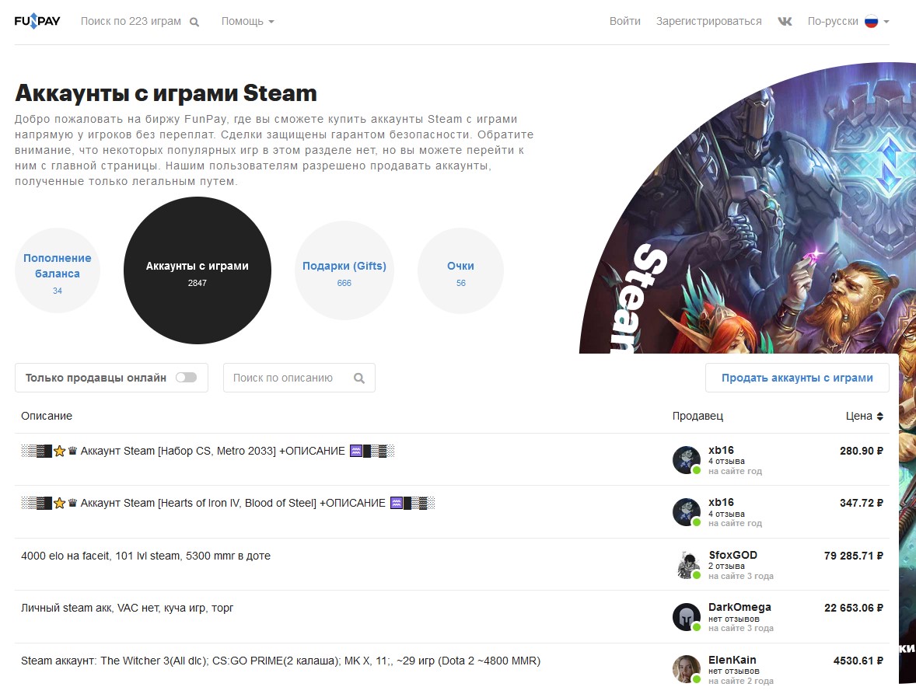Switch to the Очки category
Screen dimensions: 916x694
click(461, 270)
